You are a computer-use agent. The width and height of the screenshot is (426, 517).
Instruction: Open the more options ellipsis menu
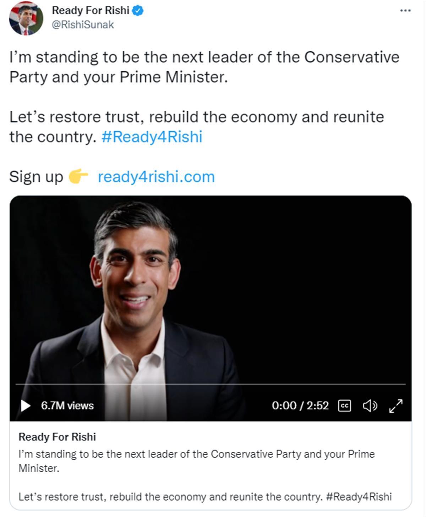pos(405,11)
